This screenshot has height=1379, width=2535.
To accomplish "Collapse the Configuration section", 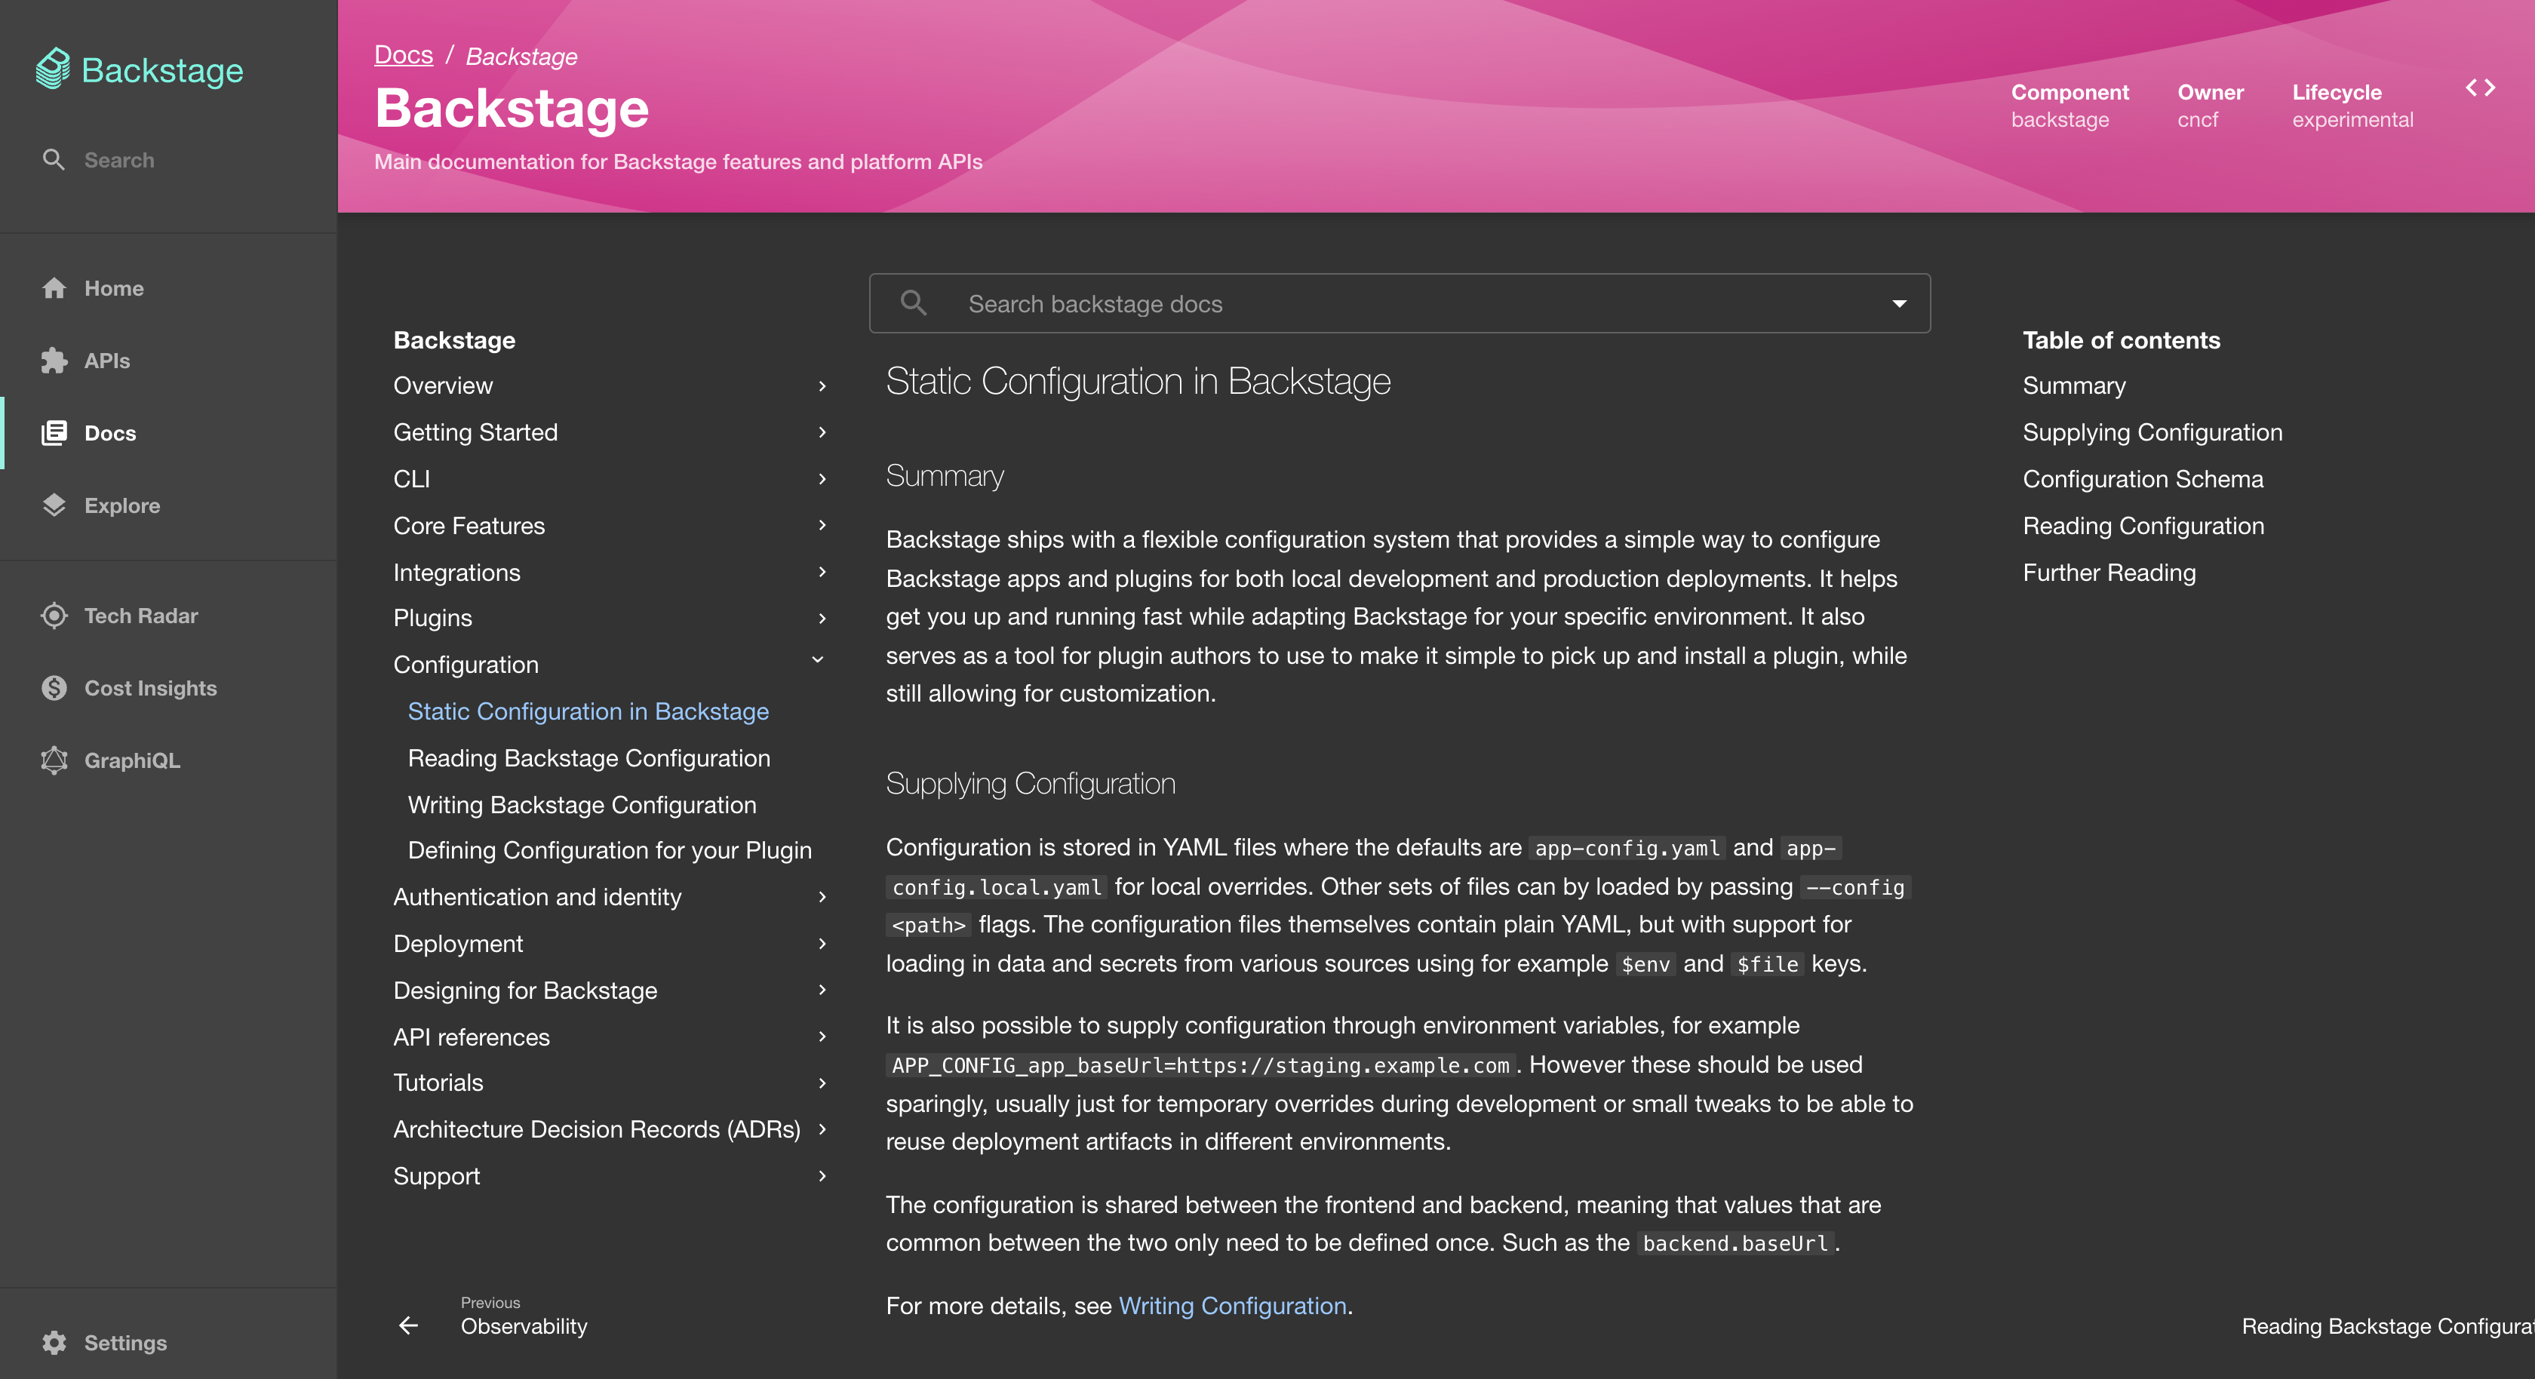I will pyautogui.click(x=817, y=659).
